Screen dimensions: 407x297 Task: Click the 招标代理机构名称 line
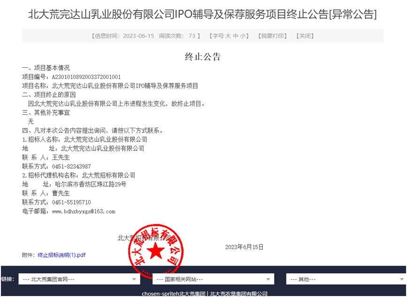tap(79, 175)
